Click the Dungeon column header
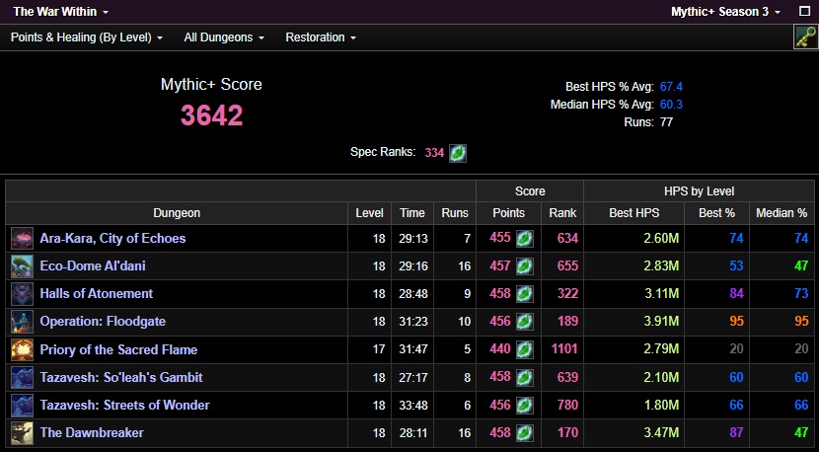 point(177,213)
